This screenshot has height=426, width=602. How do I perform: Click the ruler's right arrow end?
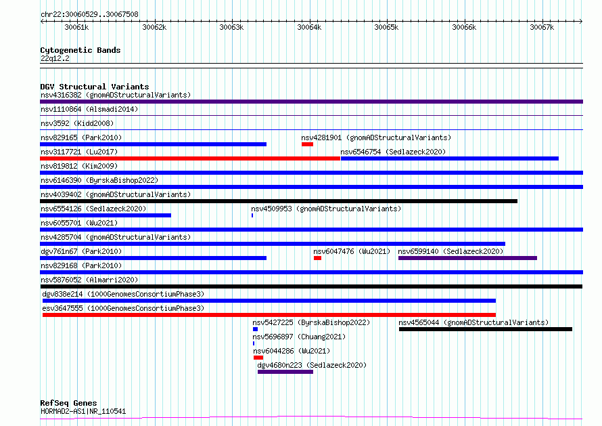581,22
